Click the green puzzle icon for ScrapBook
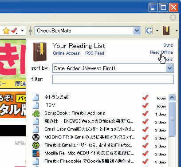This screenshot has height=167, width=181. 36,113
